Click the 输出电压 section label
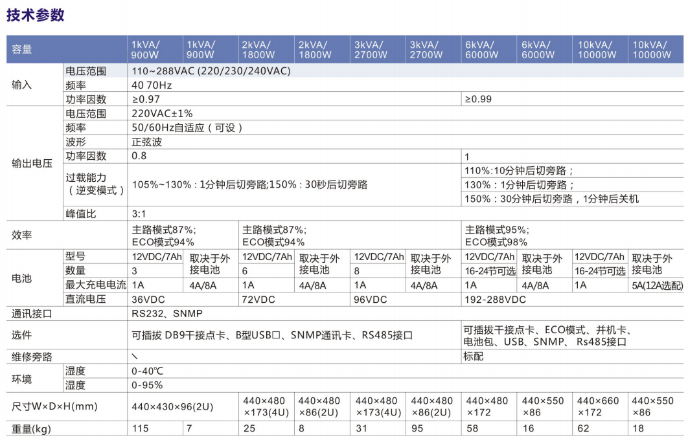The height and width of the screenshot is (440, 688). pos(32,164)
